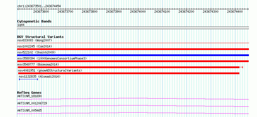Viewport: 257px width, 117px height.
Task: Open nsv4061951 (gnomADStructuralVariants) label
Action: pos(50,70)
